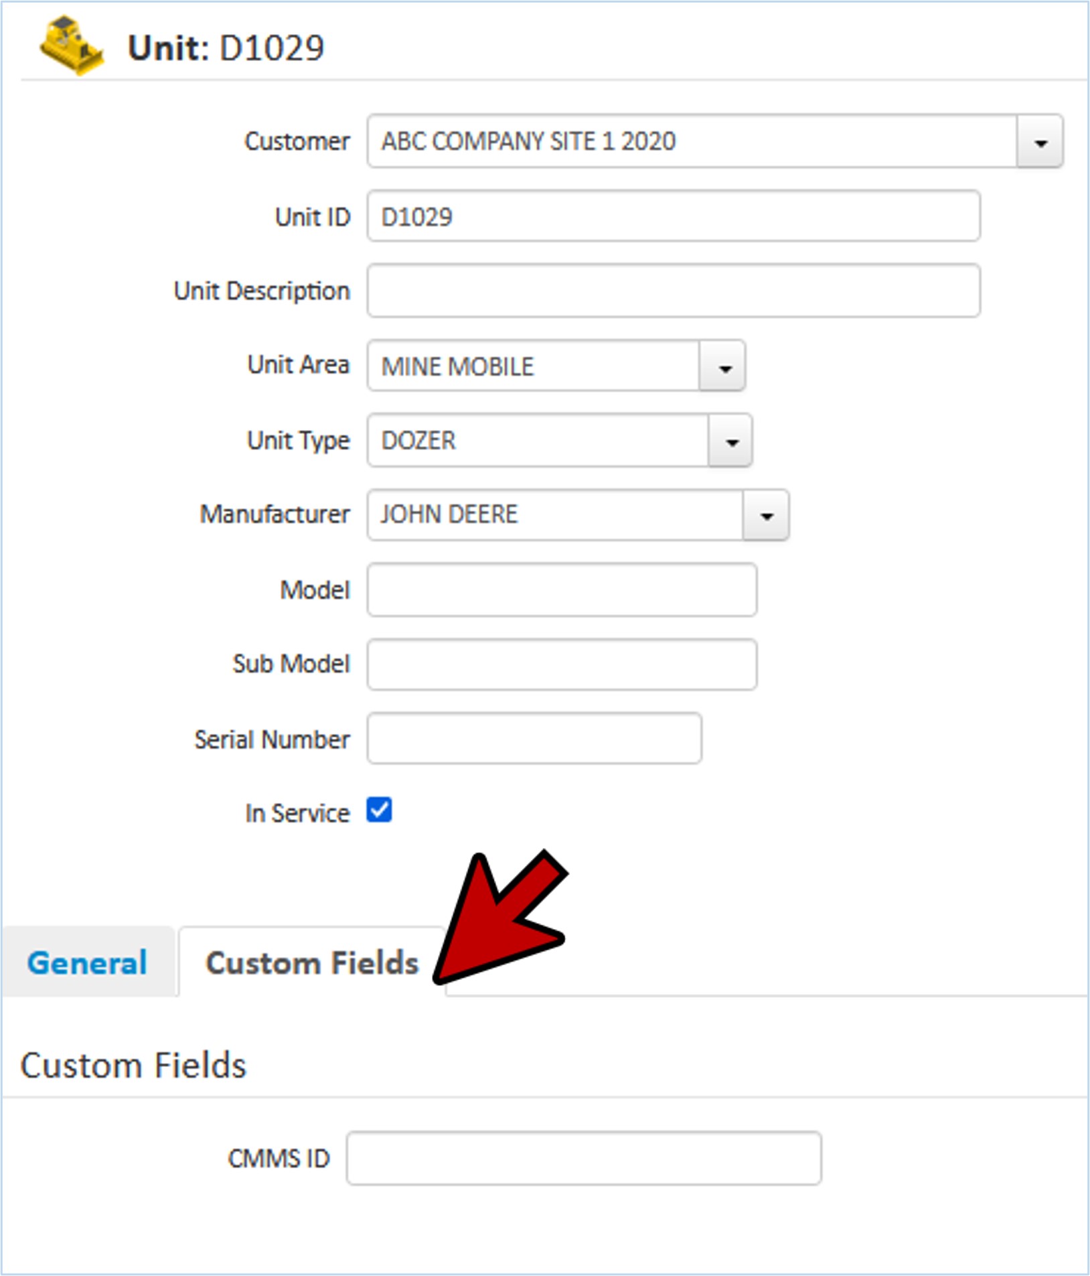Click the yellow bulldozer unit icon
The height and width of the screenshot is (1276, 1090).
click(x=71, y=46)
